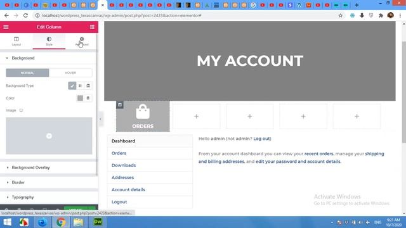Open Dashboard in the account menu
The image size is (406, 228).
pos(150,141)
